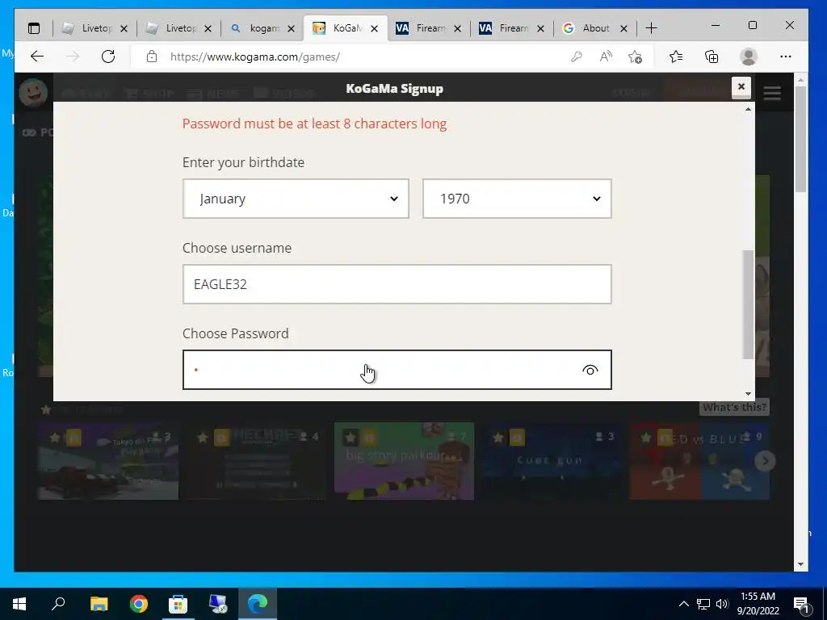Screen dimensions: 827x620
Task: Open the notification center icon
Action: [x=802, y=604]
